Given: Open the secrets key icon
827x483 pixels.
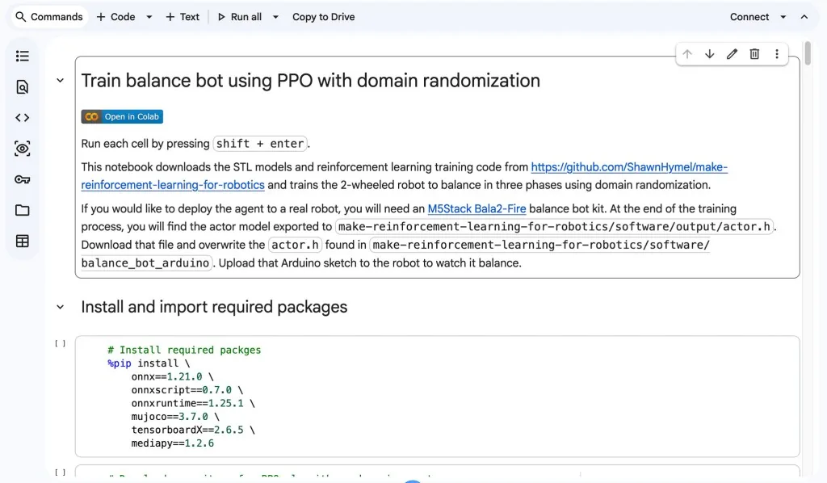Looking at the screenshot, I should tap(22, 179).
